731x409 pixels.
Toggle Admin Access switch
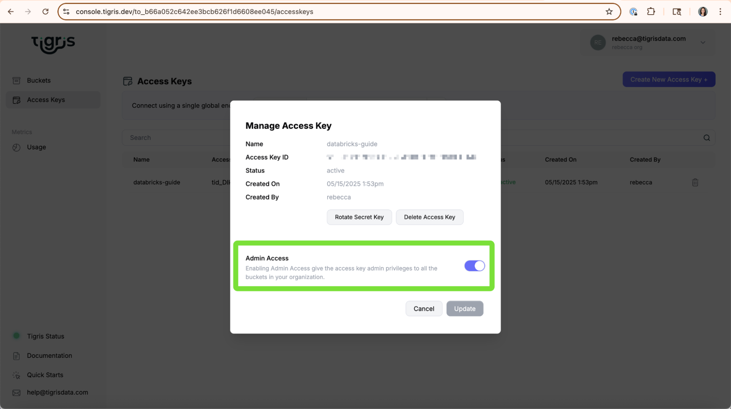[474, 266]
